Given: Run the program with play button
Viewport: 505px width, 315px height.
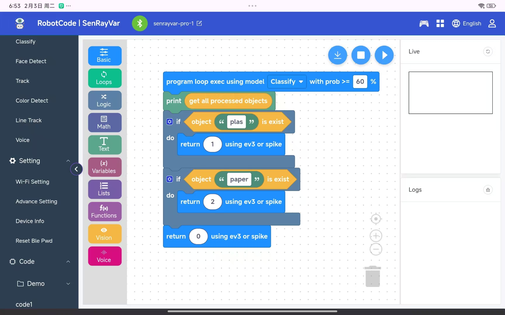Looking at the screenshot, I should tap(384, 55).
